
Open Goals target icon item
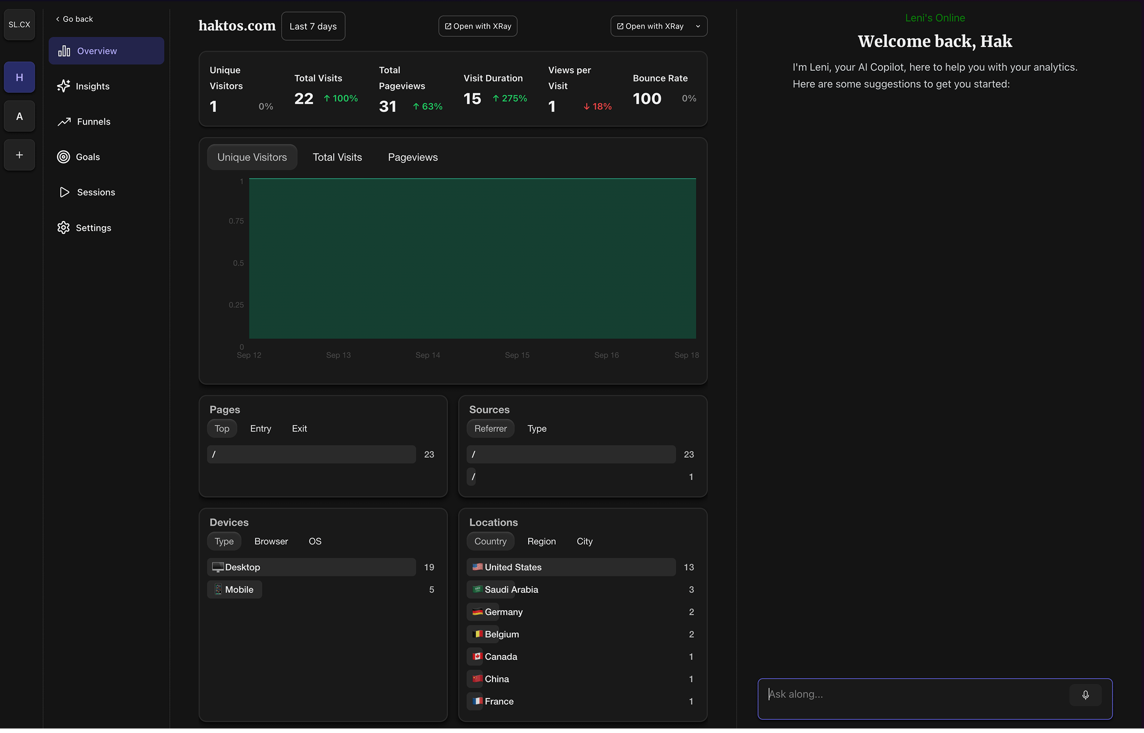point(88,157)
